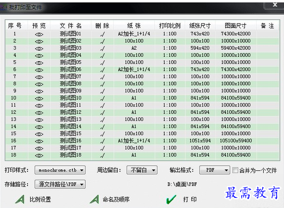Select file name 测试图11
Screen dimensions: 284x208
[x=70, y=105]
